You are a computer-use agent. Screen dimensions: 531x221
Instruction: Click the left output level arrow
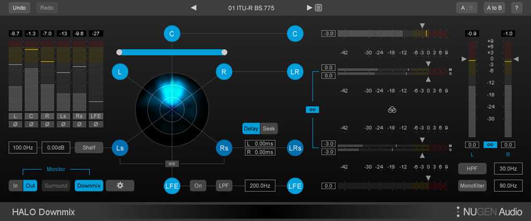464,59
